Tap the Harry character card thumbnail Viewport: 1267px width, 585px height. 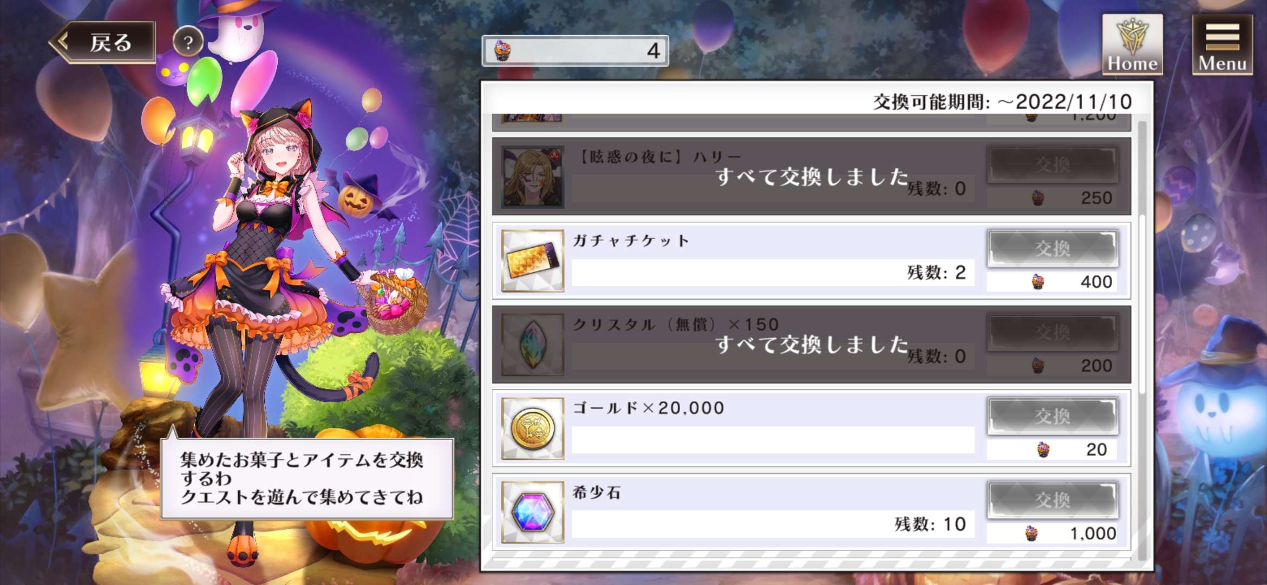click(533, 177)
